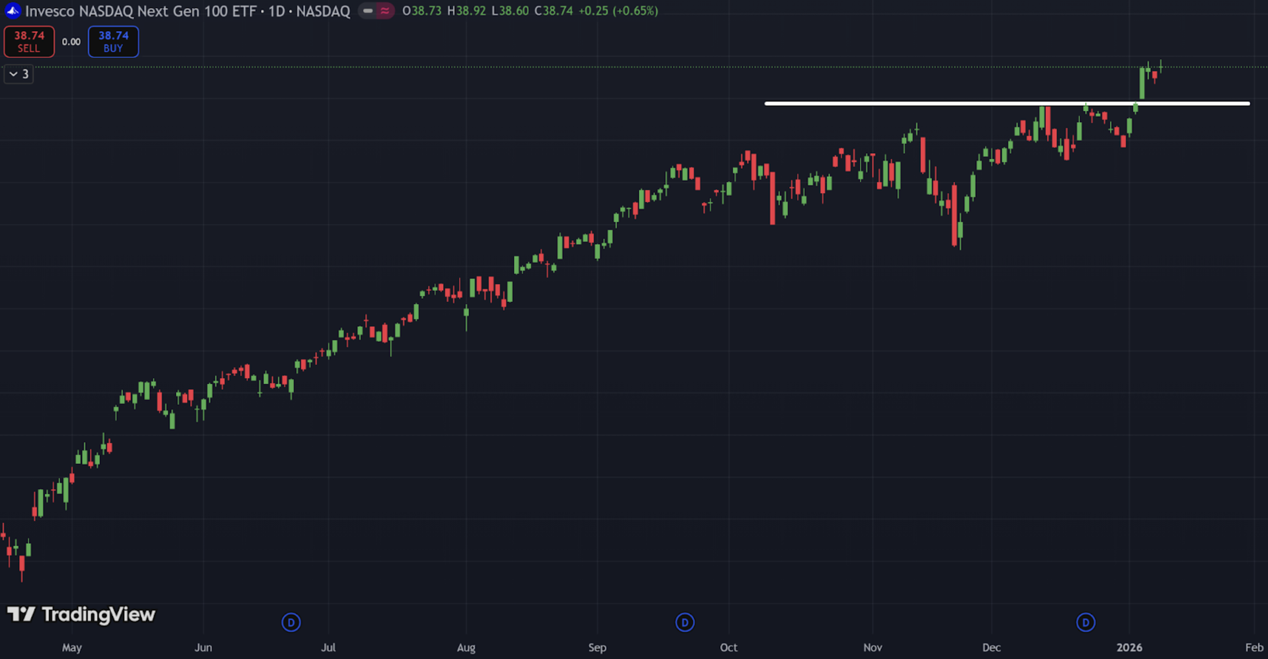This screenshot has height=659, width=1268.
Task: Toggle the extended hours session indicator
Action: pyautogui.click(x=385, y=11)
